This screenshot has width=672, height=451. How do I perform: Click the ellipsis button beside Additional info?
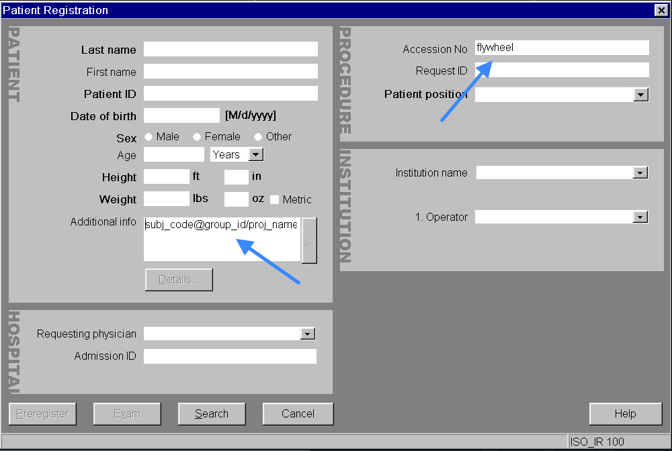(309, 239)
